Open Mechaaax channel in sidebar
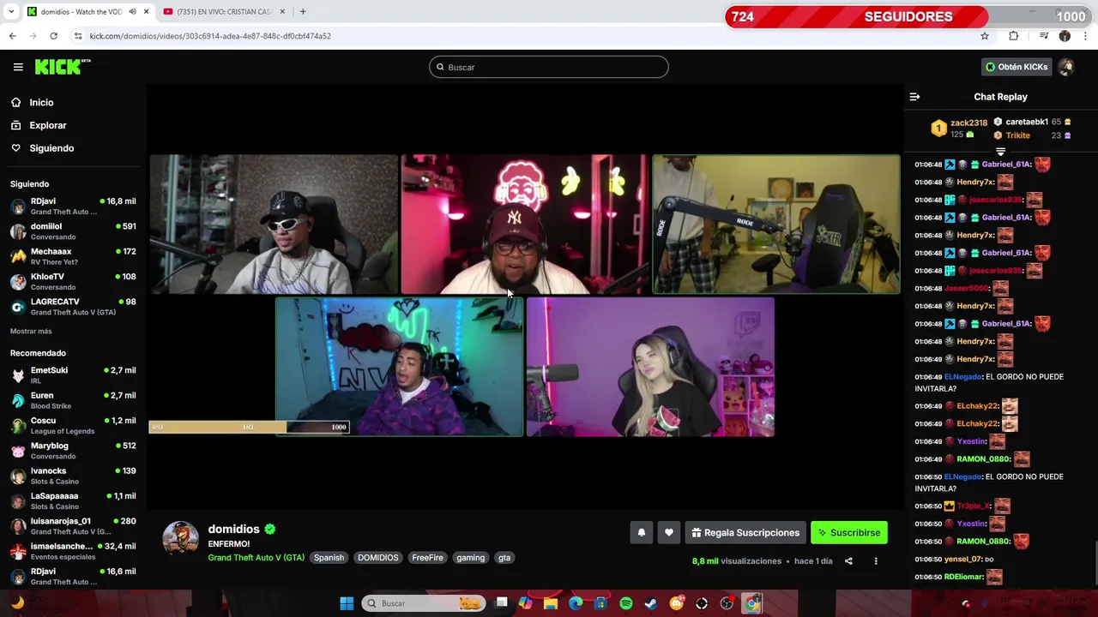The width and height of the screenshot is (1098, 617). 73,256
